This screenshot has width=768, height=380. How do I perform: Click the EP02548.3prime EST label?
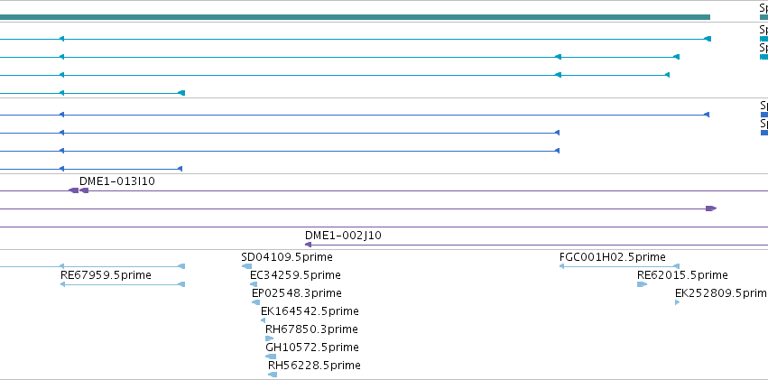click(x=297, y=293)
